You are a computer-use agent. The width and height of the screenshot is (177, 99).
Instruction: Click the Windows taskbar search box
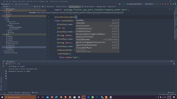20,97
